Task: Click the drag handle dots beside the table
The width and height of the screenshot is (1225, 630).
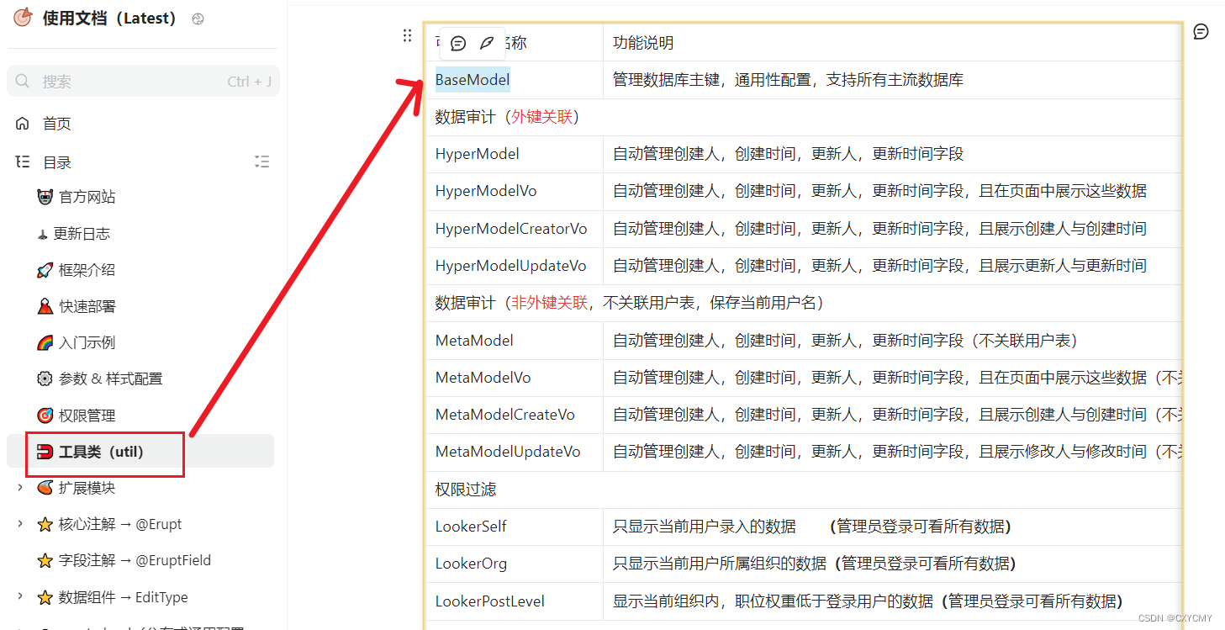Action: [x=407, y=34]
